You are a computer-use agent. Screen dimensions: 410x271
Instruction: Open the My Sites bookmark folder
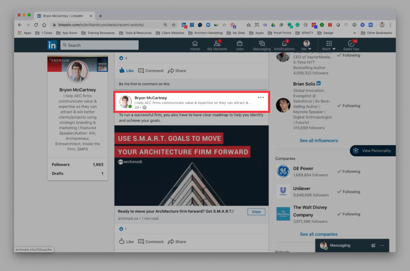click(236, 33)
